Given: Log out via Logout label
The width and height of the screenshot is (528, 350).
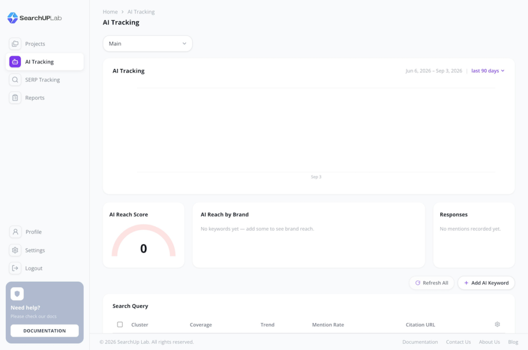Looking at the screenshot, I should click(34, 268).
